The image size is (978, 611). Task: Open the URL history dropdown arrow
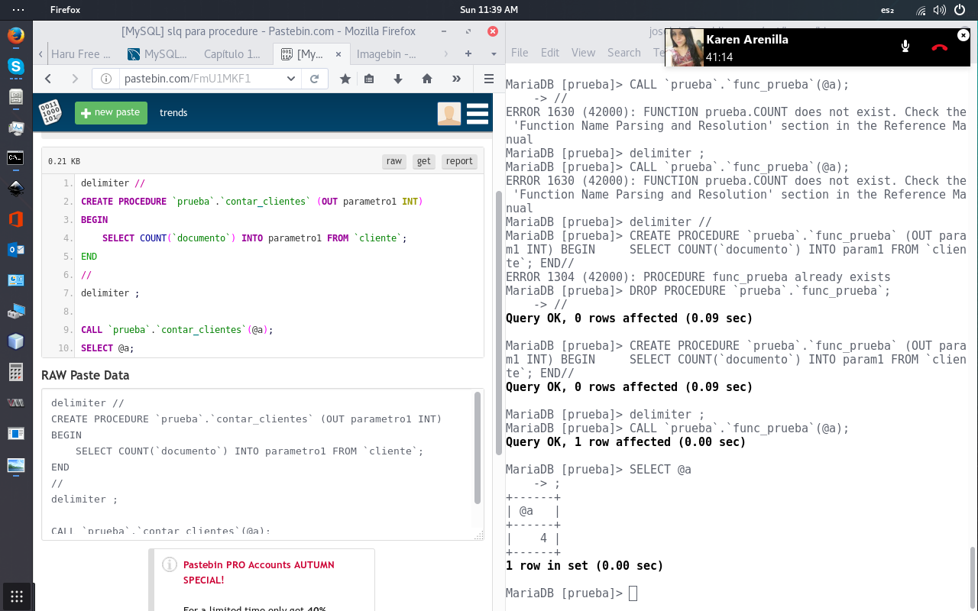(x=291, y=79)
